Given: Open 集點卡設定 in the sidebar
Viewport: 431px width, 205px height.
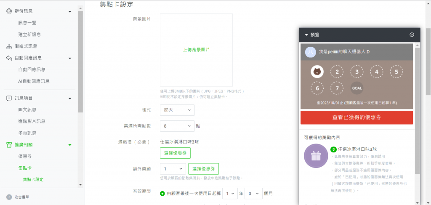Looking at the screenshot, I should coord(34,179).
